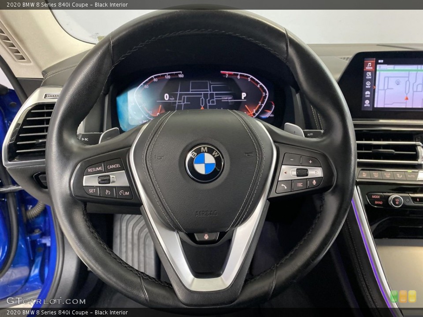Sound the horn on BMW emblem
This screenshot has width=423, height=317.
[x=204, y=163]
